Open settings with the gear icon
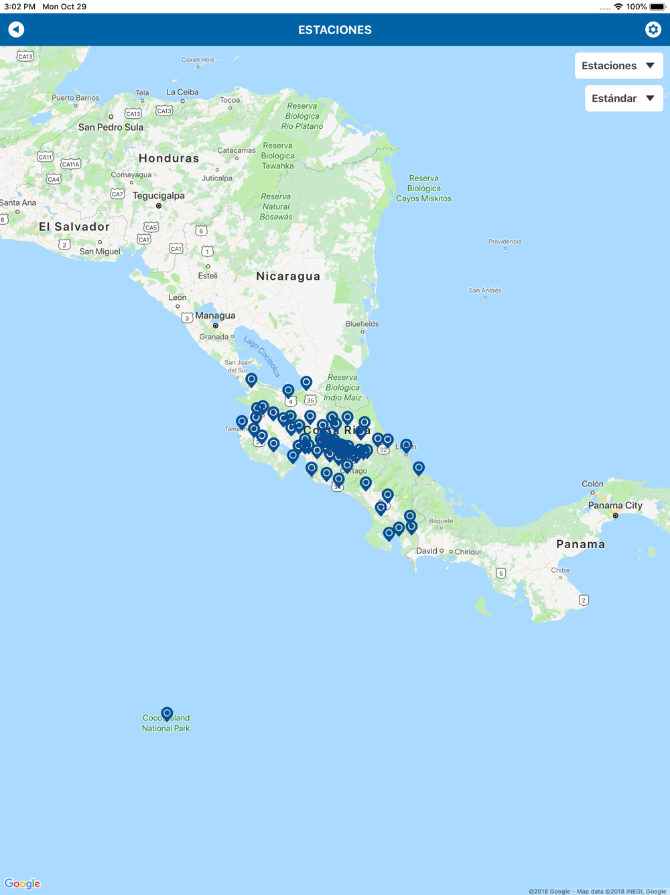Screen dimensions: 670x895 click(x=653, y=30)
